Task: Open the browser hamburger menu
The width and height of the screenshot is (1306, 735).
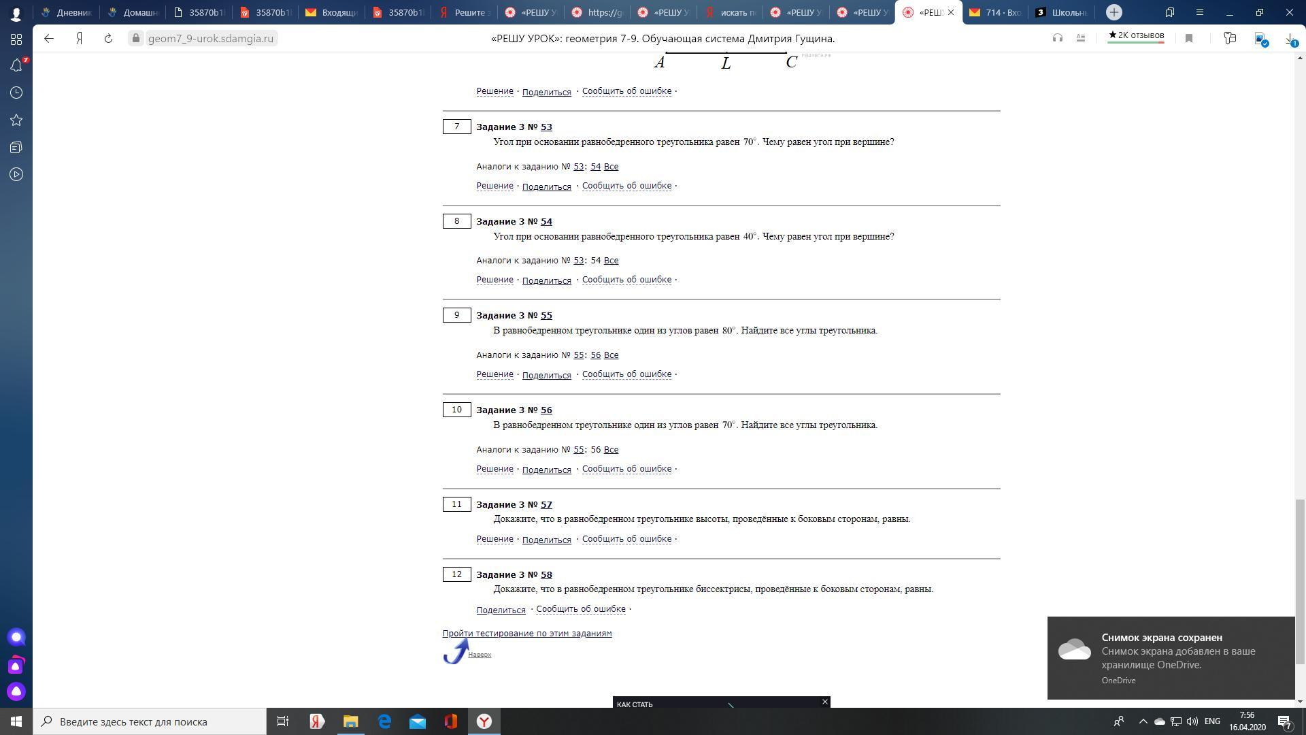Action: 1199,12
